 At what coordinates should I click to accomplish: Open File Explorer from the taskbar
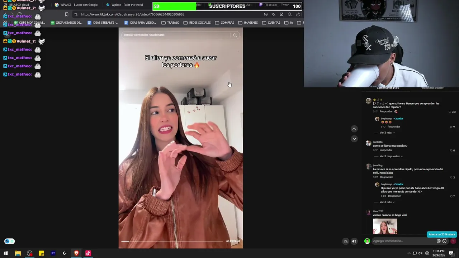18,253
